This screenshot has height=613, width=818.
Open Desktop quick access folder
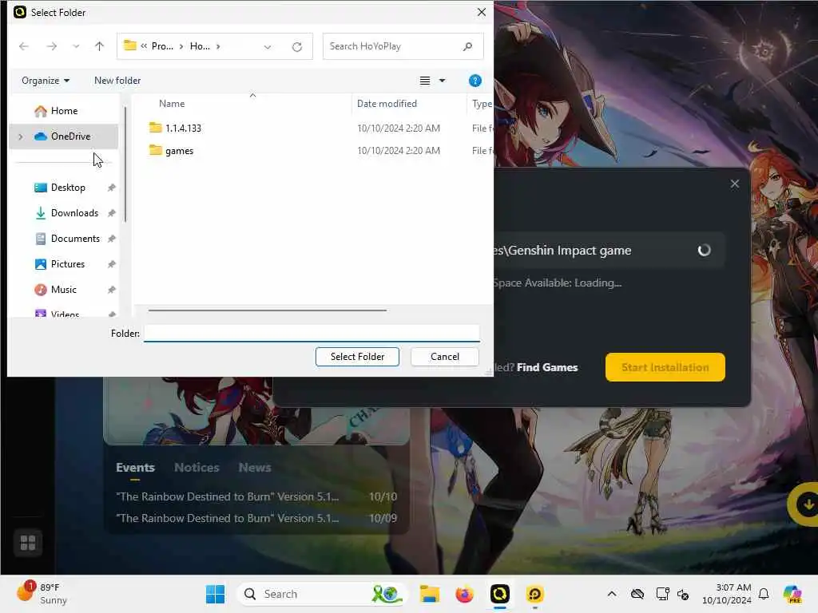pos(68,188)
